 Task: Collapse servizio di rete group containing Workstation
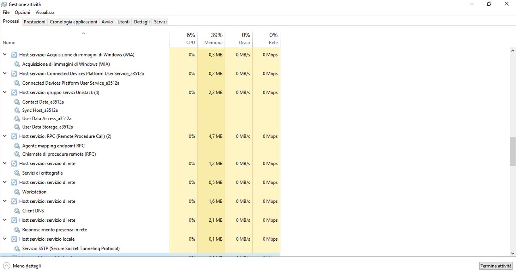(x=5, y=182)
